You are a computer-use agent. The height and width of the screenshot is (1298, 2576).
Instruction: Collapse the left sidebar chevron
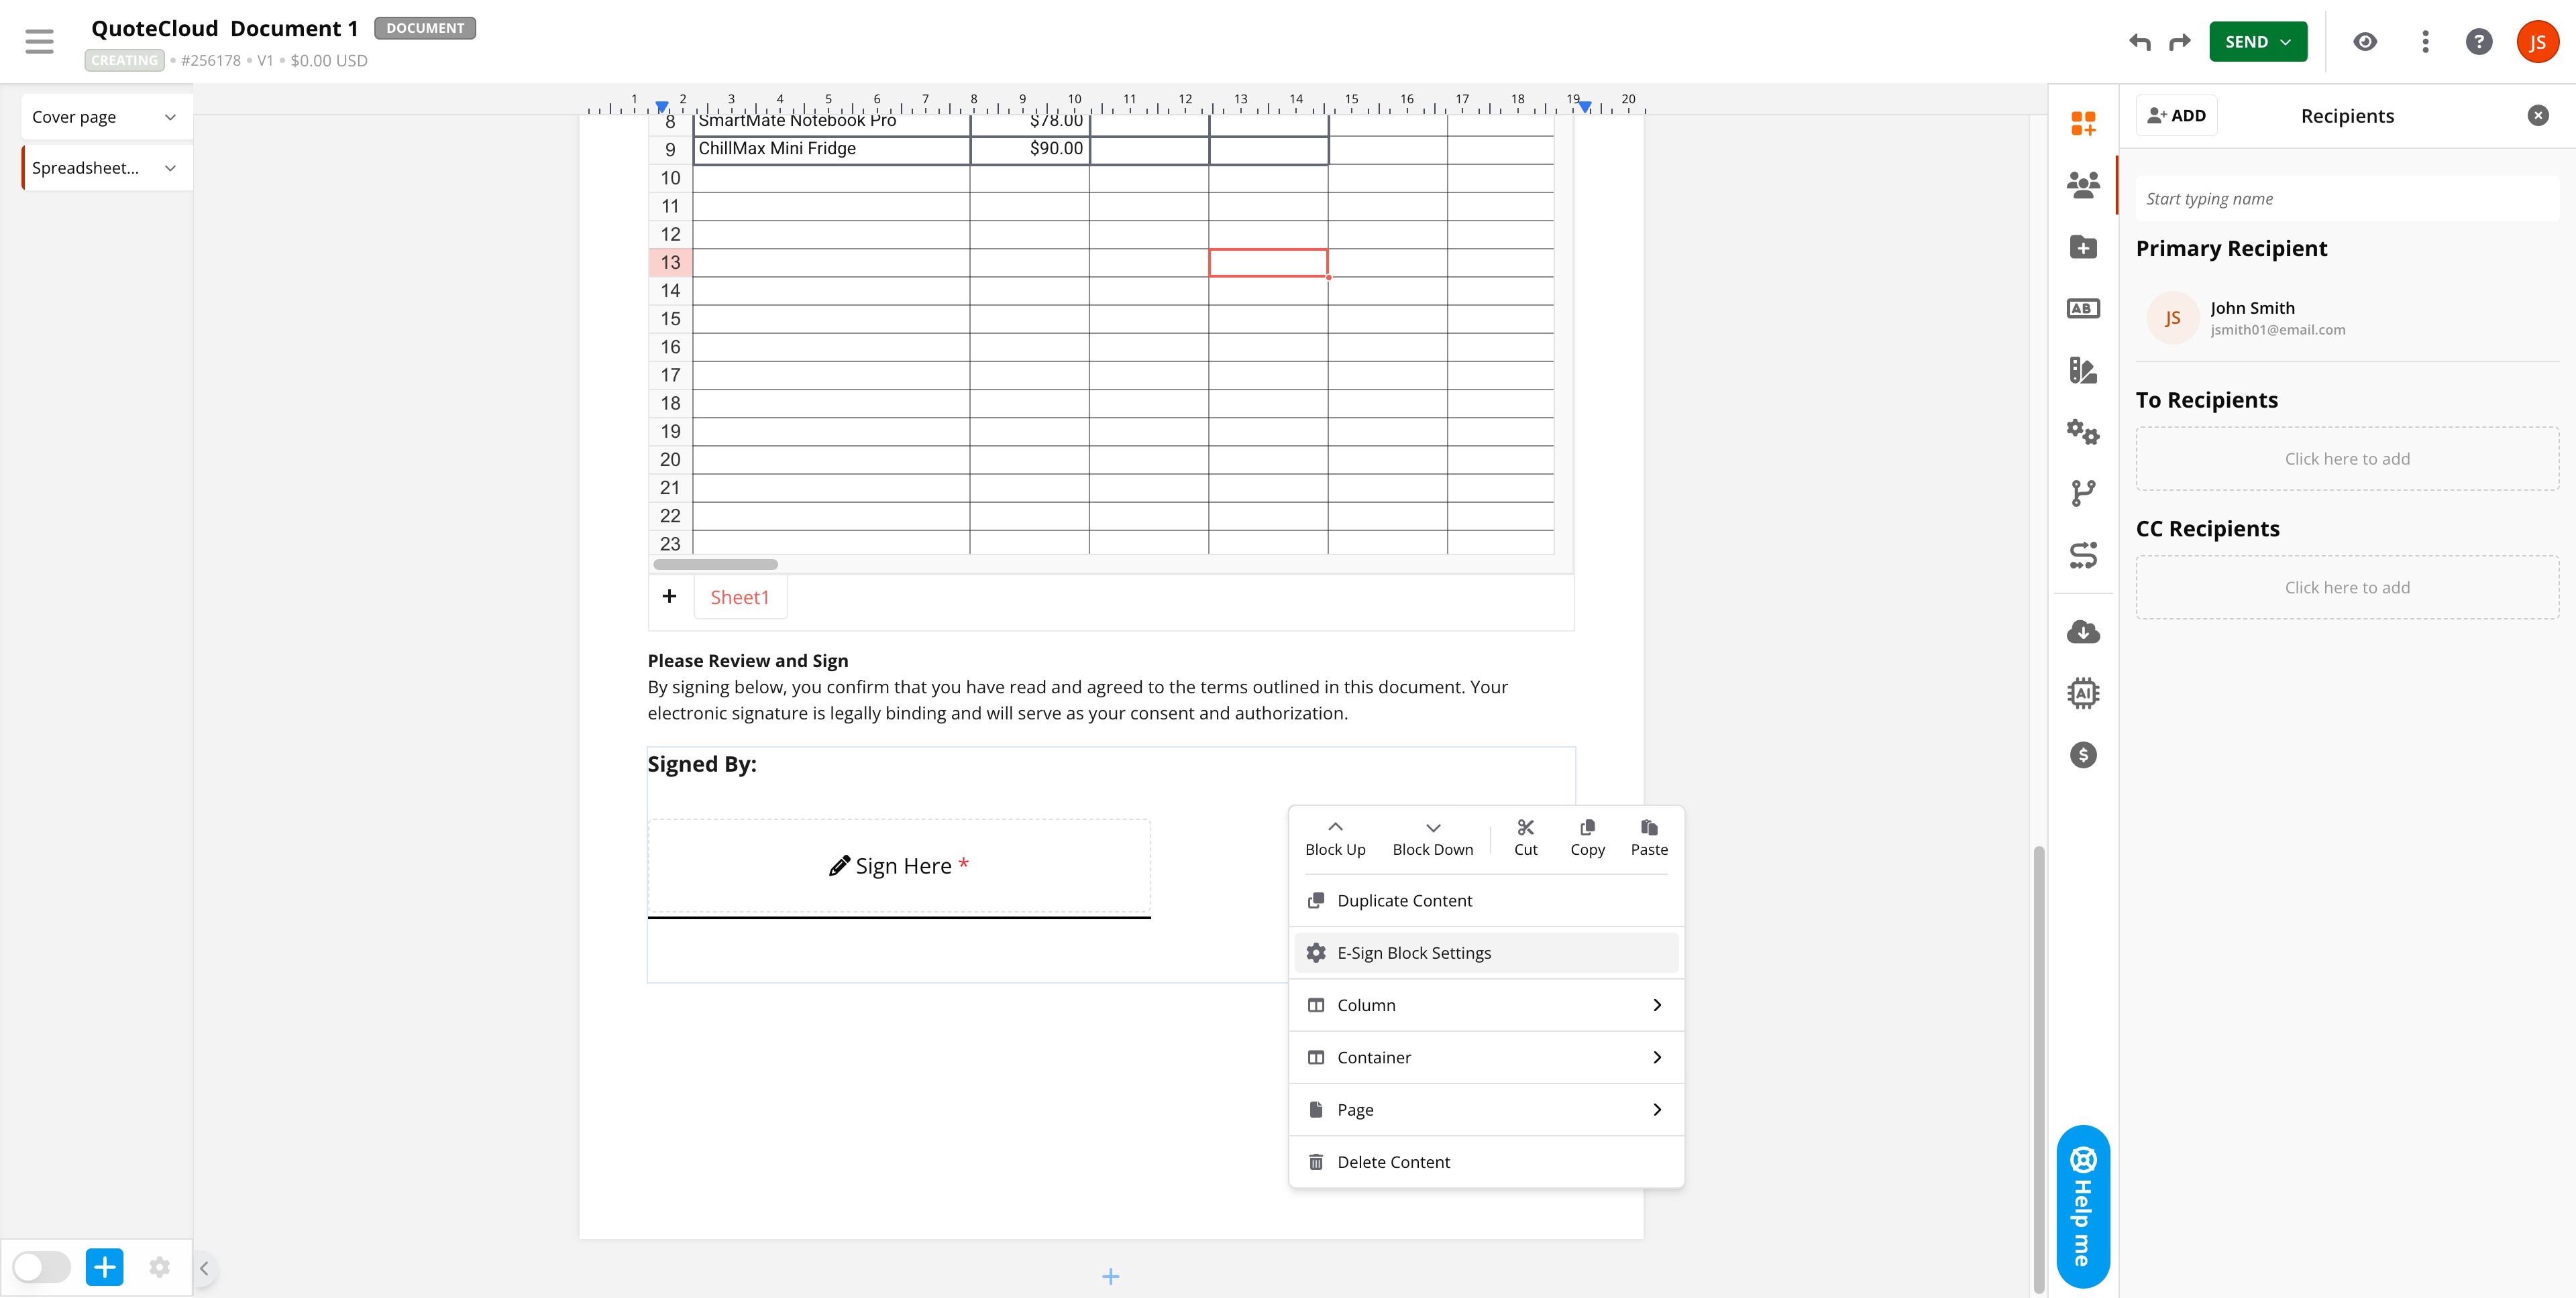click(204, 1268)
